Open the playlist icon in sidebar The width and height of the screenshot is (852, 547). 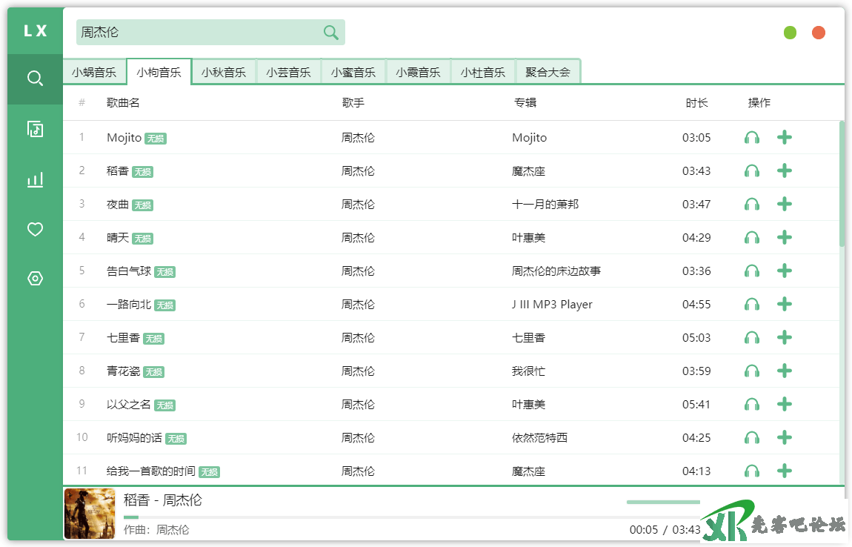tap(35, 129)
